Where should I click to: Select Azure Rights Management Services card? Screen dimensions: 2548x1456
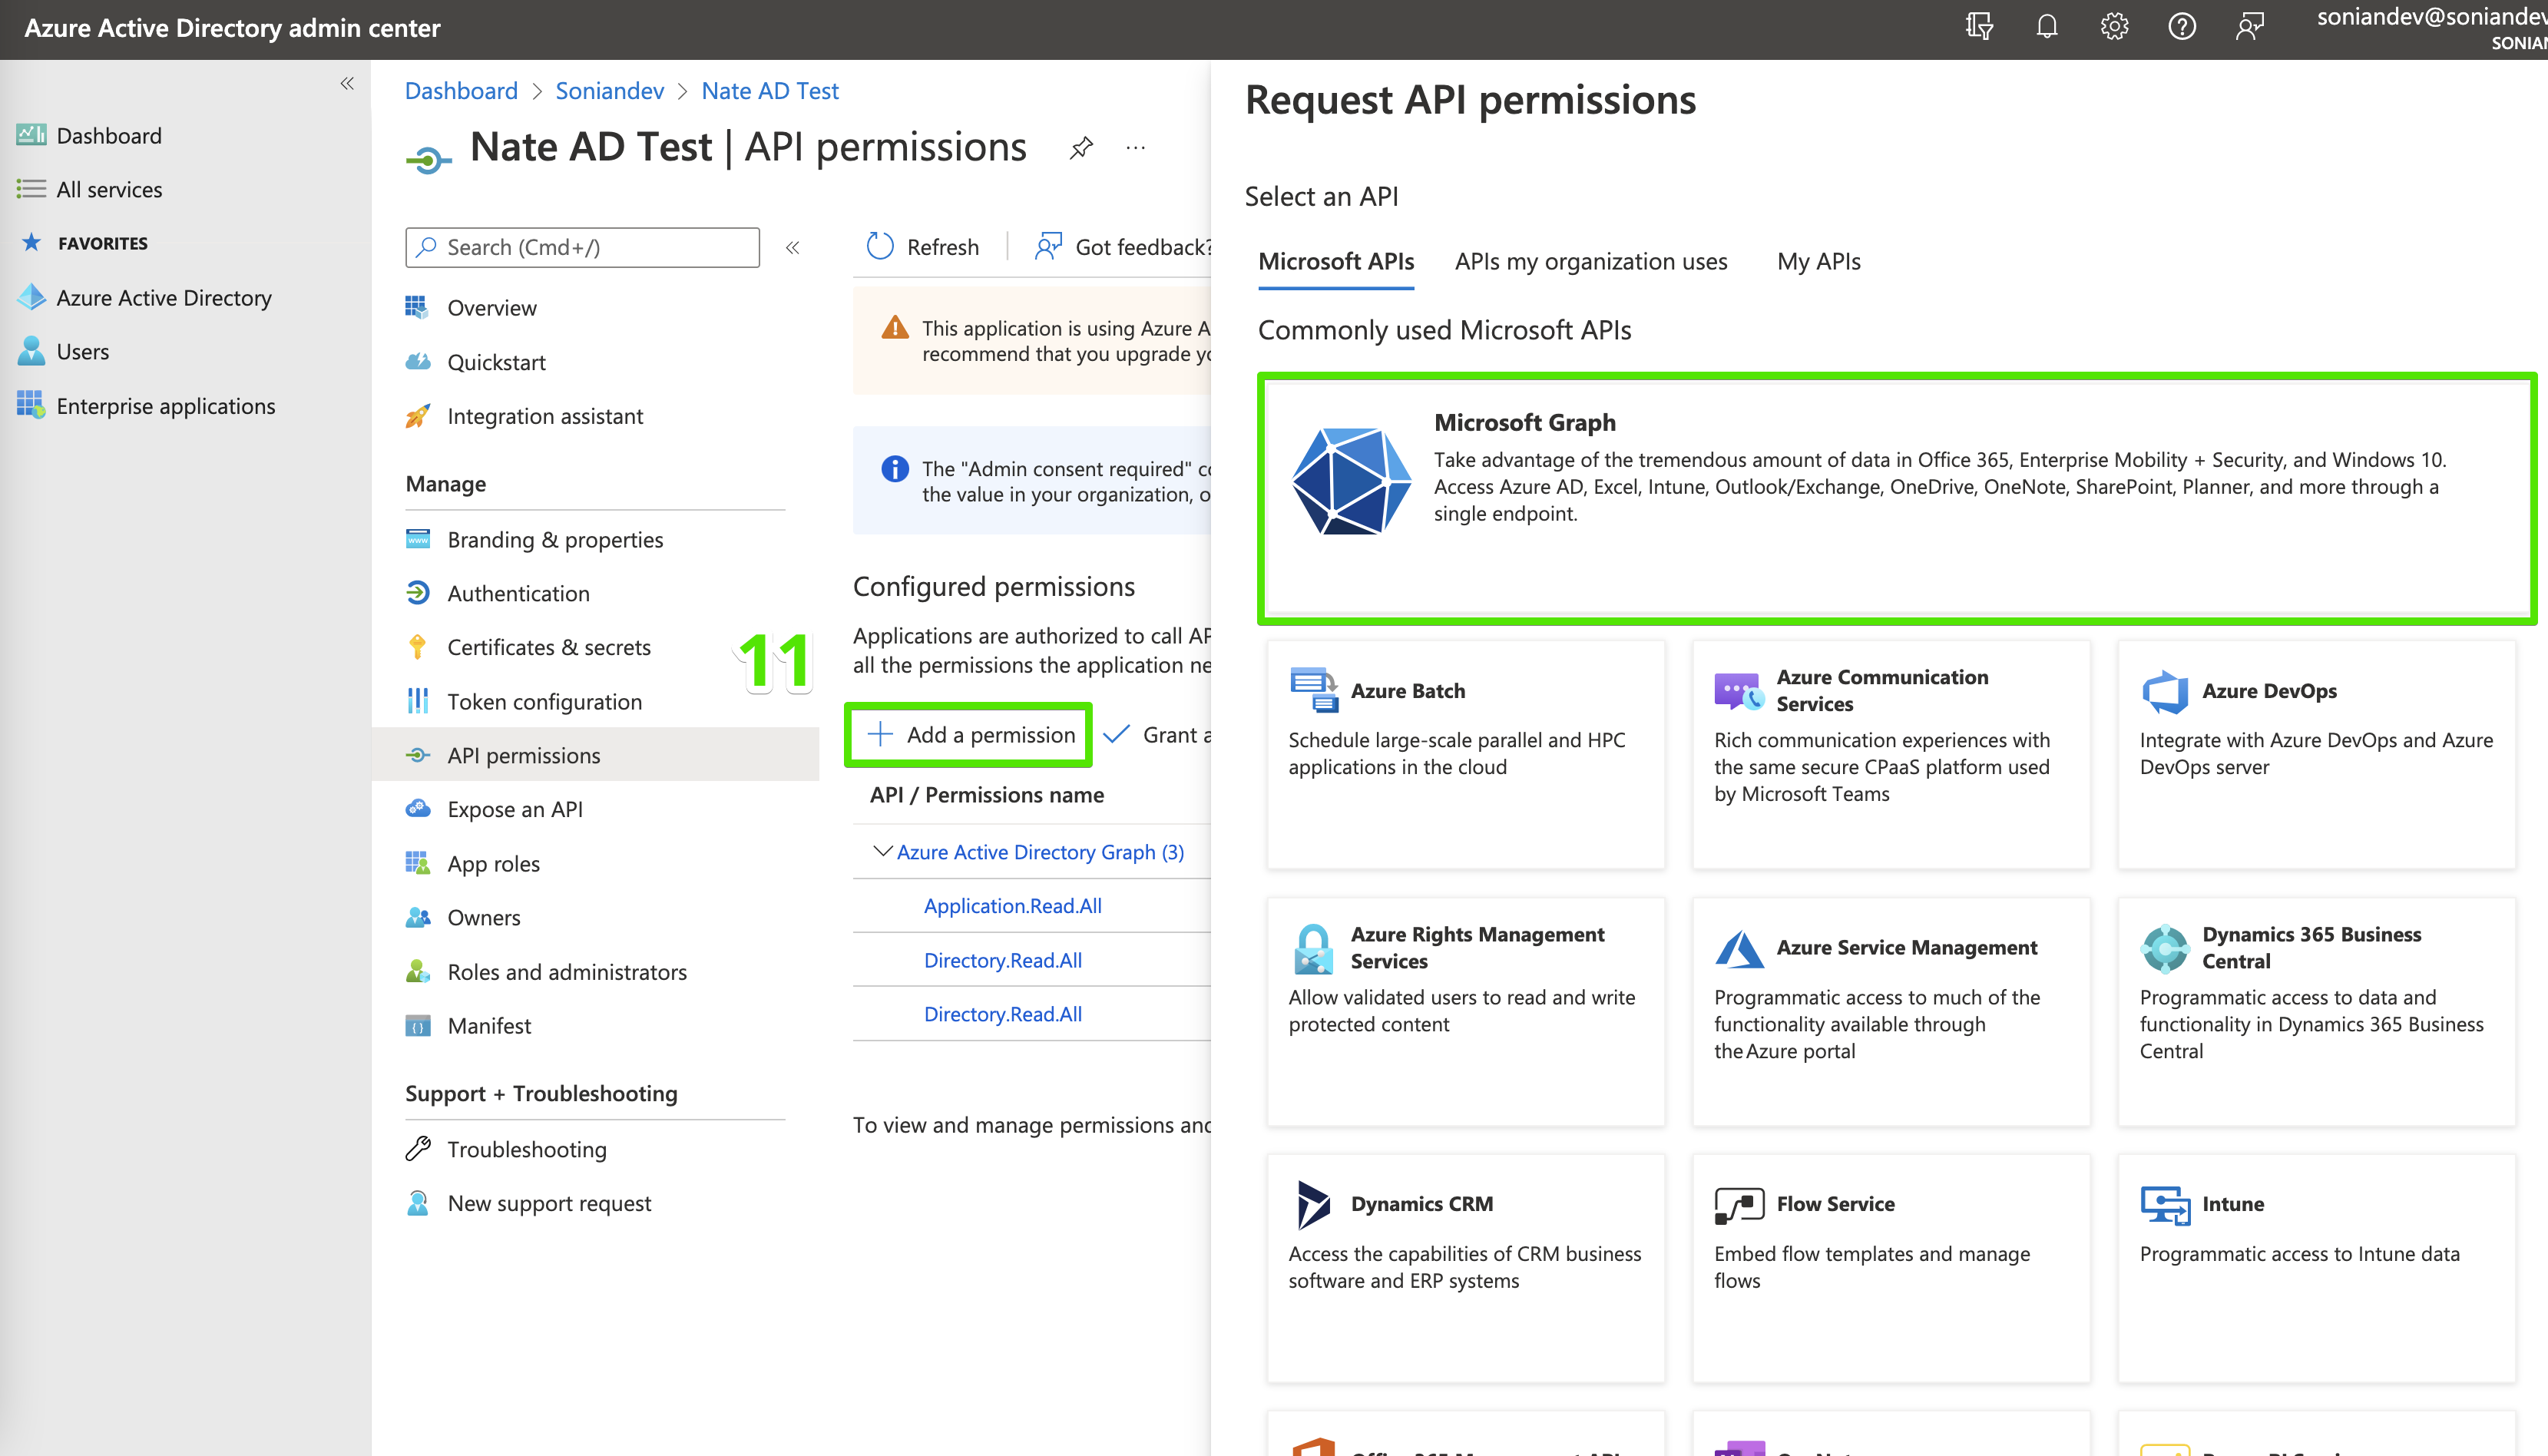(1466, 1011)
